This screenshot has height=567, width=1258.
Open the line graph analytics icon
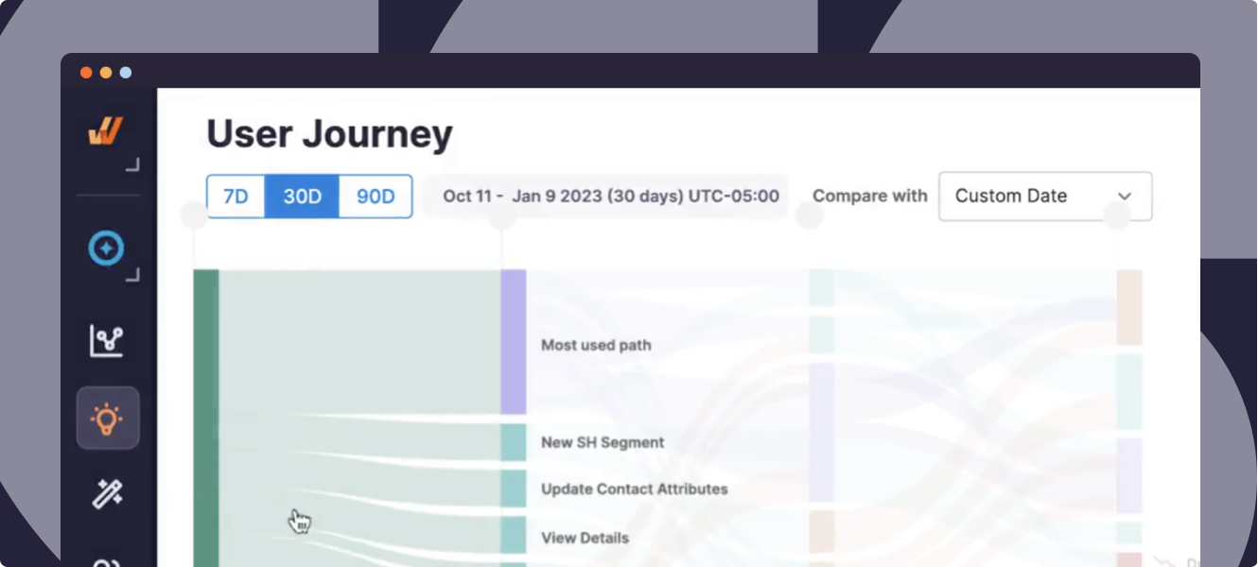pyautogui.click(x=106, y=340)
